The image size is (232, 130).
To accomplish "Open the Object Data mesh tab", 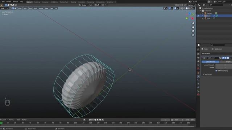I will (198, 91).
